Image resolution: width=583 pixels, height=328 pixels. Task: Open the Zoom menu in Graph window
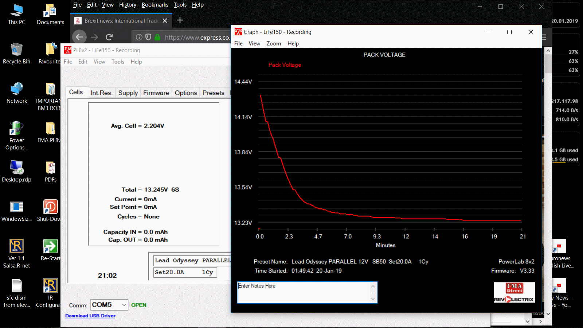pyautogui.click(x=273, y=43)
